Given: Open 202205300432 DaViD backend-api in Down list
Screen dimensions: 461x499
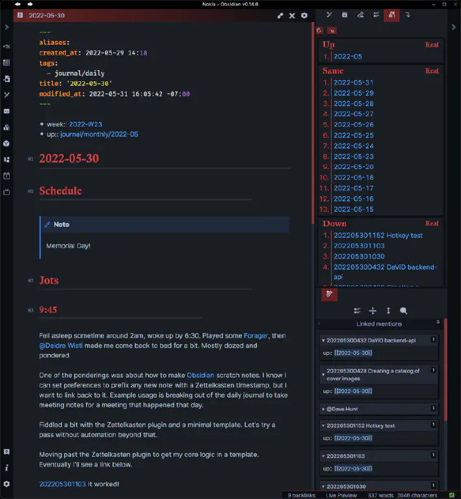Looking at the screenshot, I should [x=385, y=272].
